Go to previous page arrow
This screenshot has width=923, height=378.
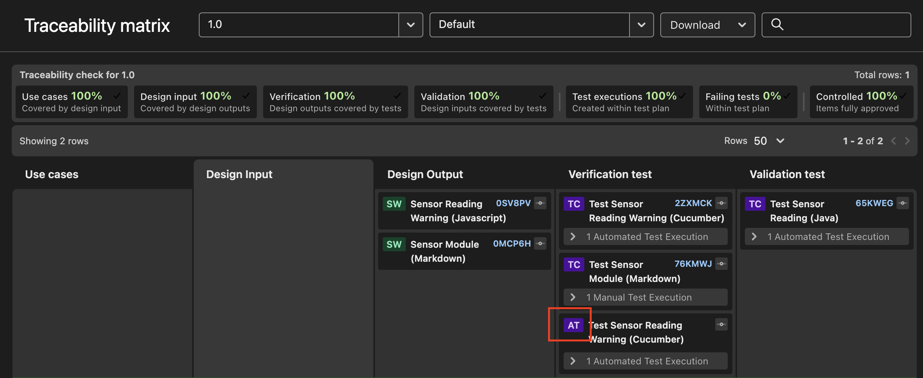894,141
